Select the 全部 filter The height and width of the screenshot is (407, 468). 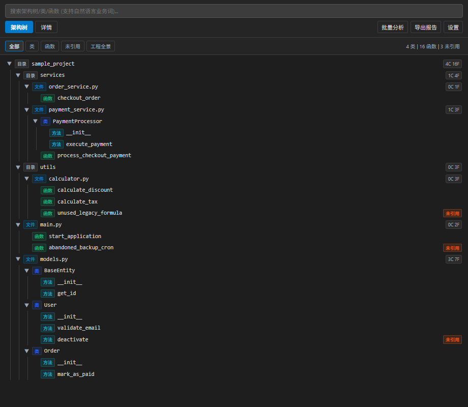point(14,46)
